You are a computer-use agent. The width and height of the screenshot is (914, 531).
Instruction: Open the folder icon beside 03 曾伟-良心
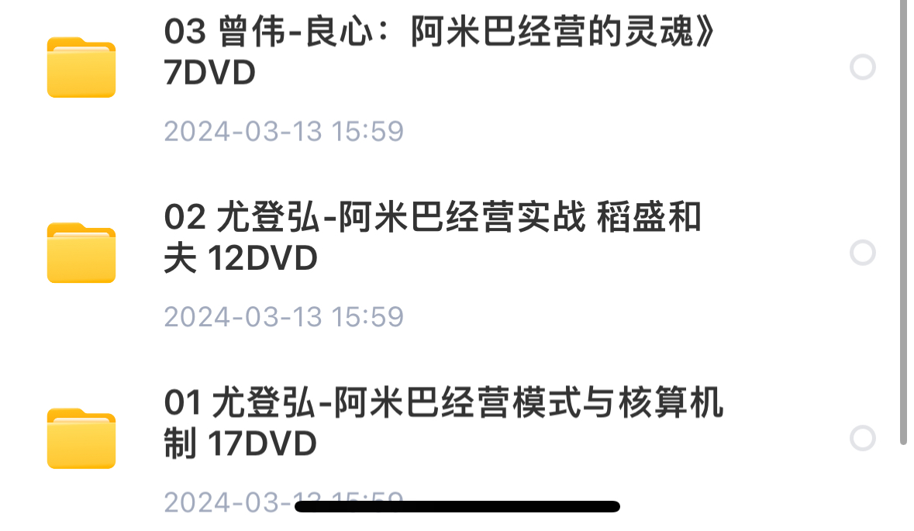(x=81, y=67)
